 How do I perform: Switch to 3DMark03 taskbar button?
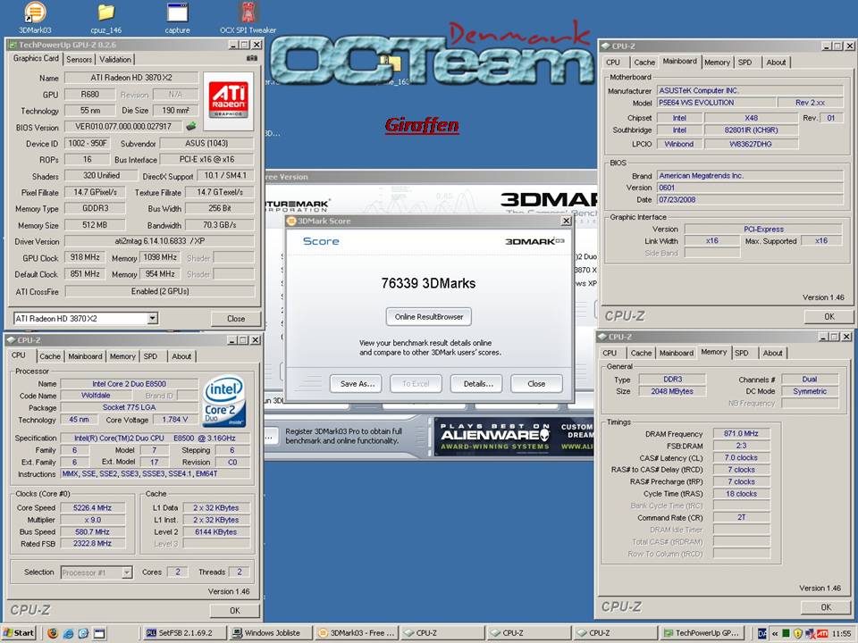357,633
